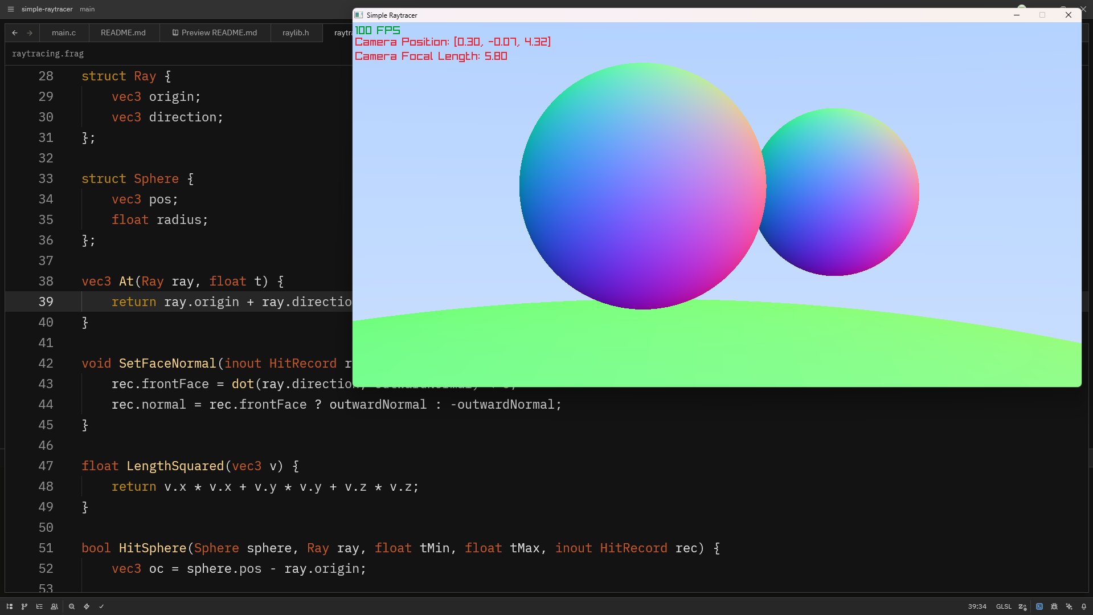Change the GLSL language mode

[1004, 606]
